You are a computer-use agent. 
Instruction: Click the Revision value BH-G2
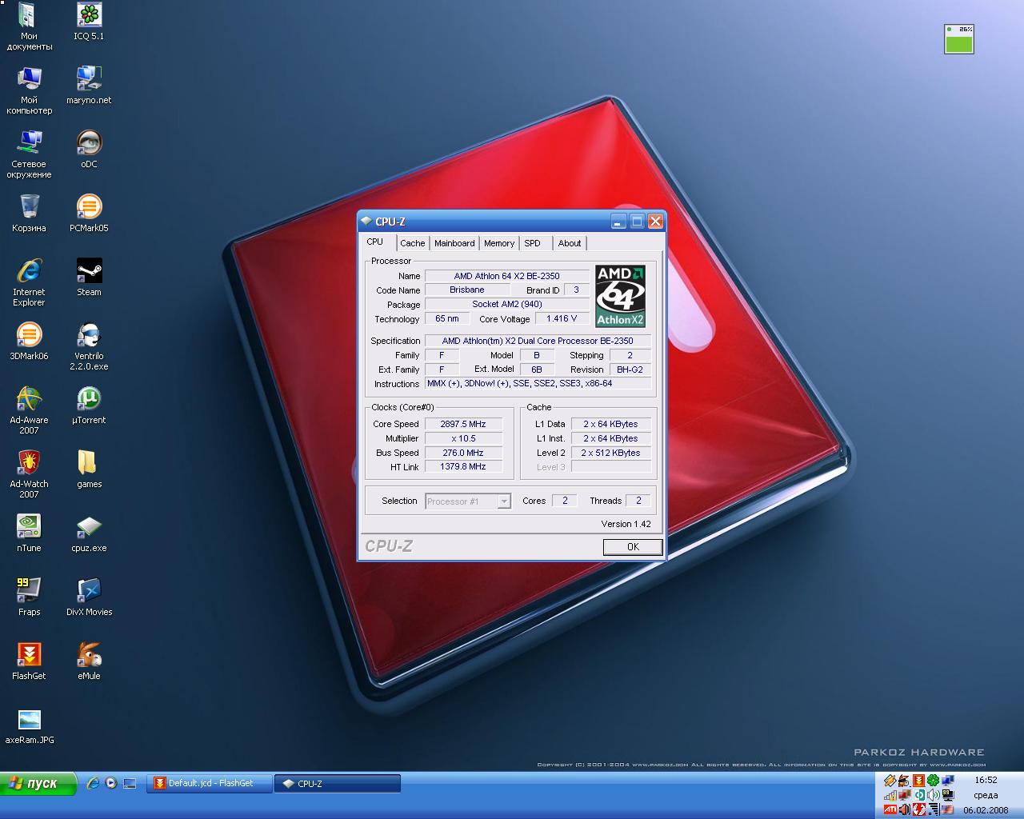click(630, 370)
